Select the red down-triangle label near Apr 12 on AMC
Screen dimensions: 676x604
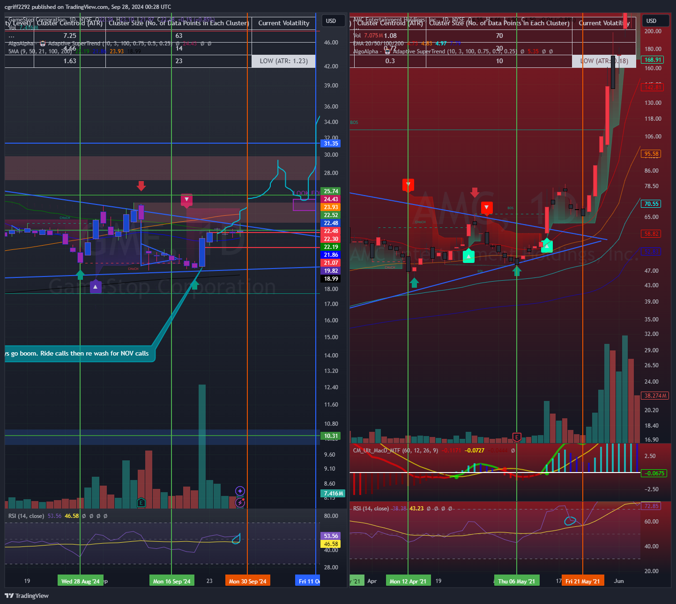coord(409,185)
